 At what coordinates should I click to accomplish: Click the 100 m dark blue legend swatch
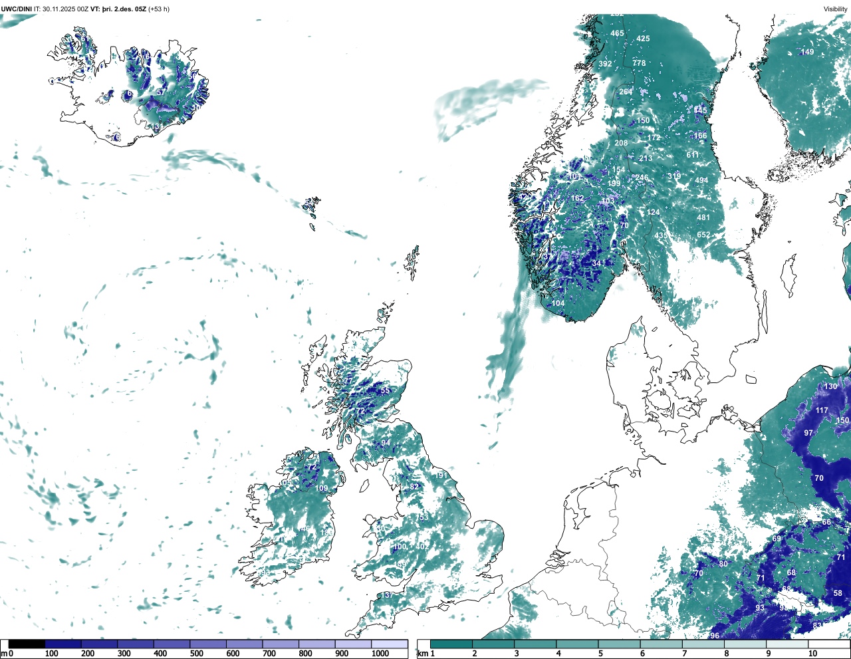[63, 644]
